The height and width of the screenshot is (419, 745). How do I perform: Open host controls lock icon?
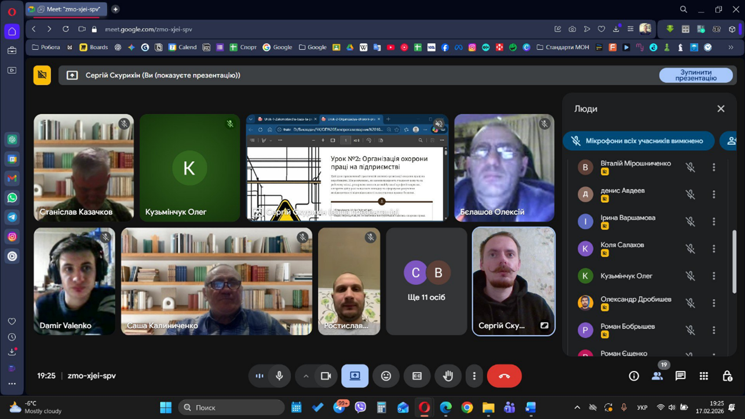coord(727,376)
